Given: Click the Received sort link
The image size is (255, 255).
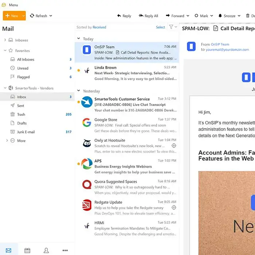Looking at the screenshot, I should [99, 27].
